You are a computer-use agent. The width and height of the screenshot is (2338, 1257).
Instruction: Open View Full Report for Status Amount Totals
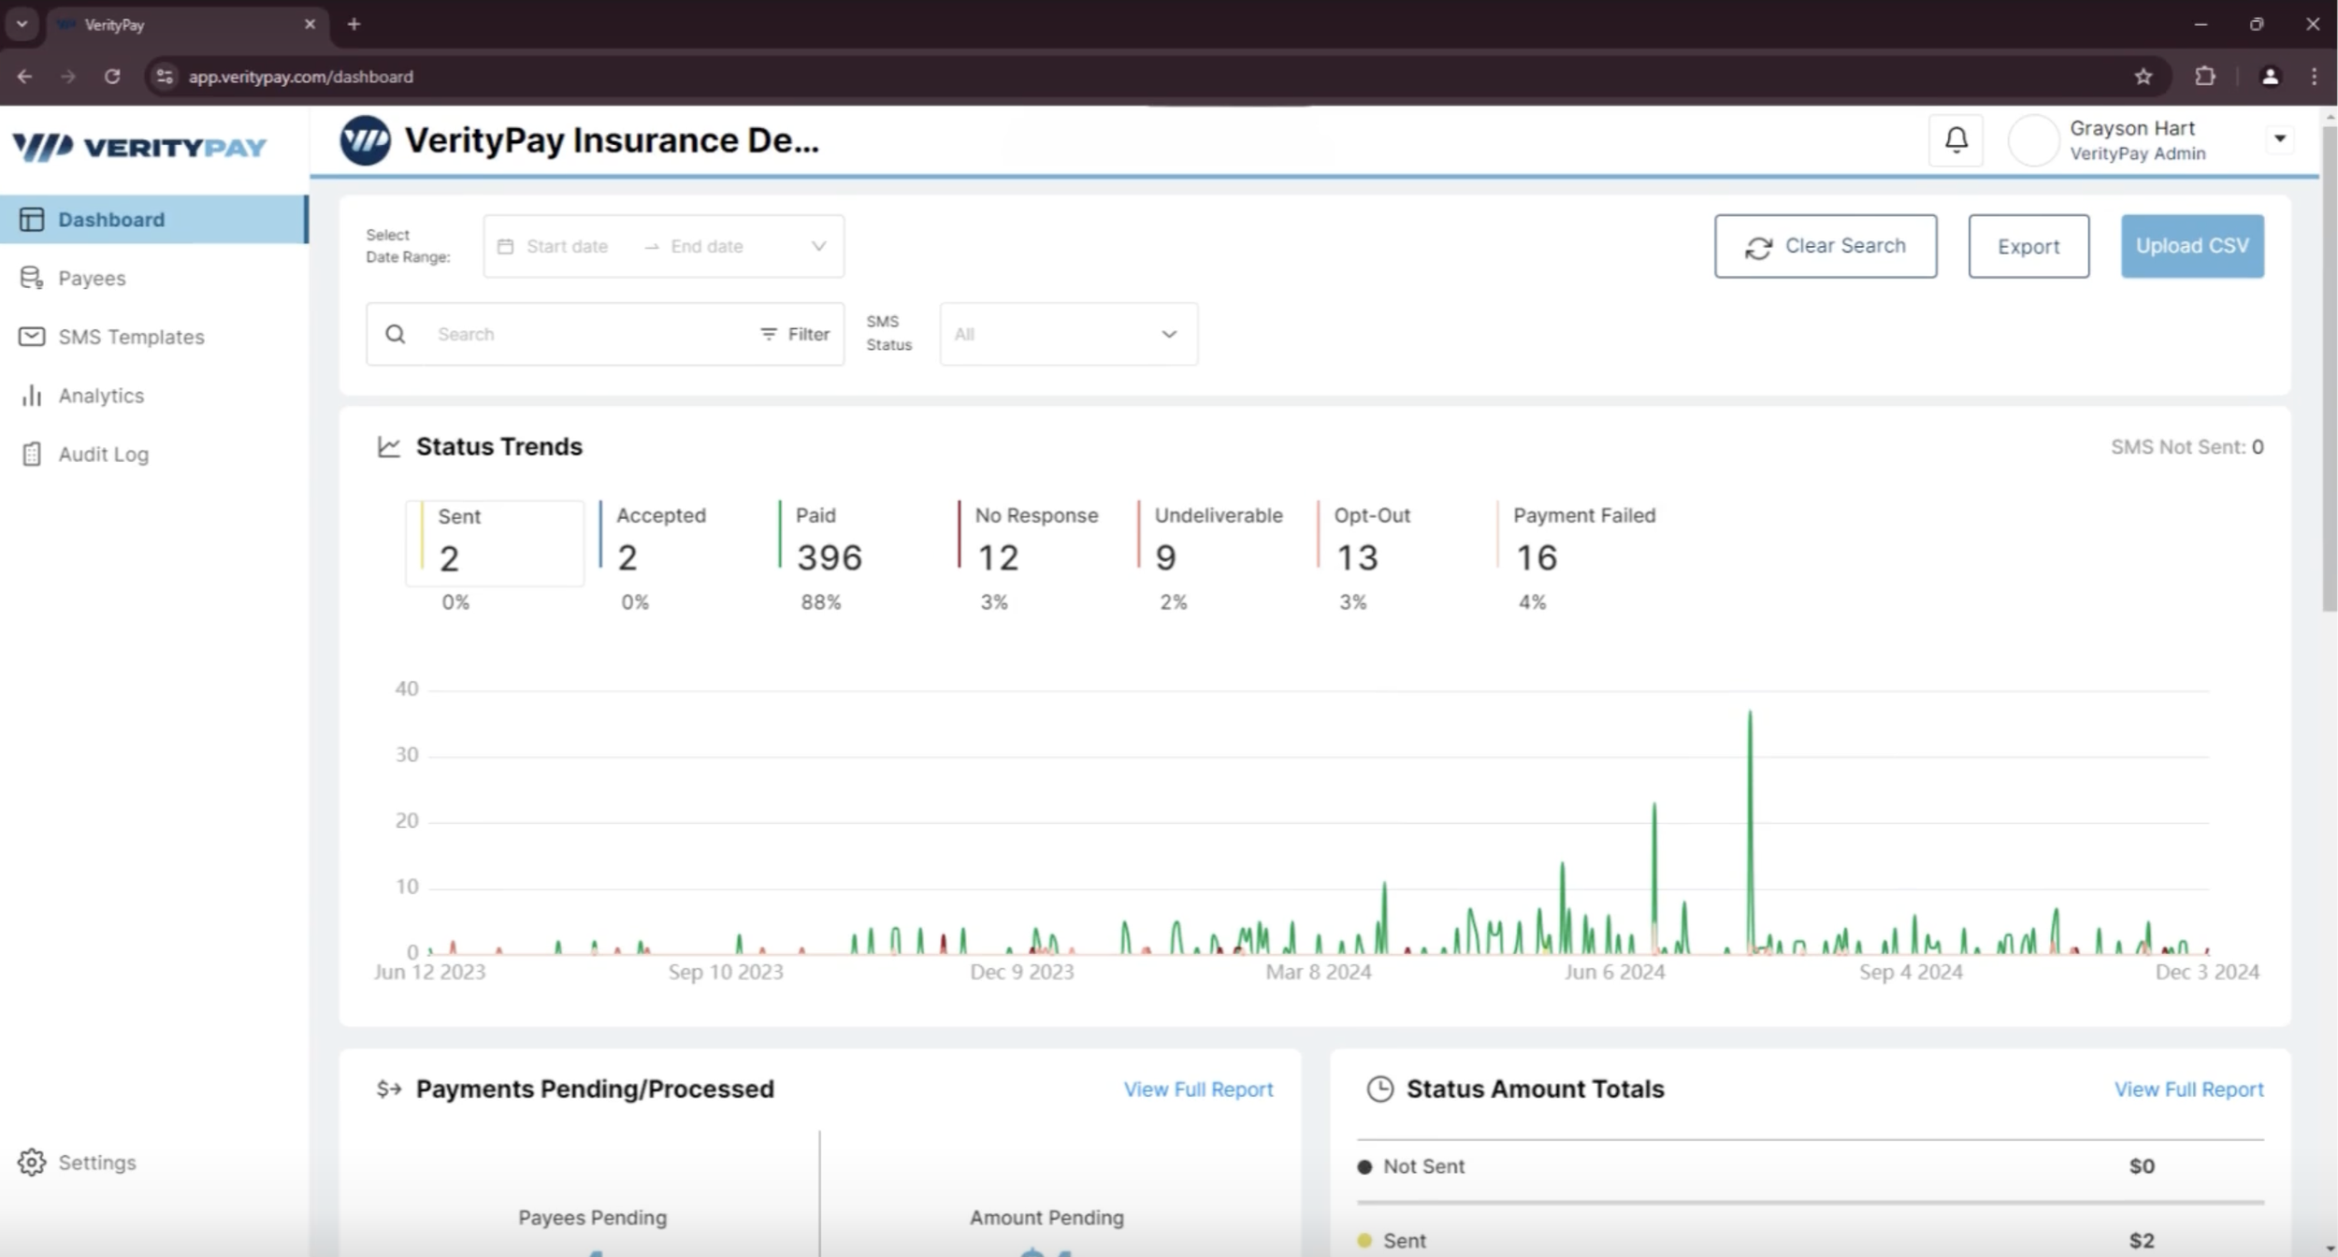tap(2187, 1089)
